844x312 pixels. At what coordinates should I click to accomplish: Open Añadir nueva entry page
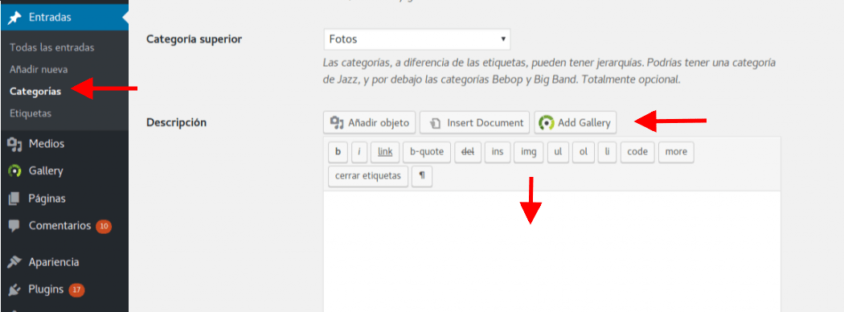coord(39,69)
